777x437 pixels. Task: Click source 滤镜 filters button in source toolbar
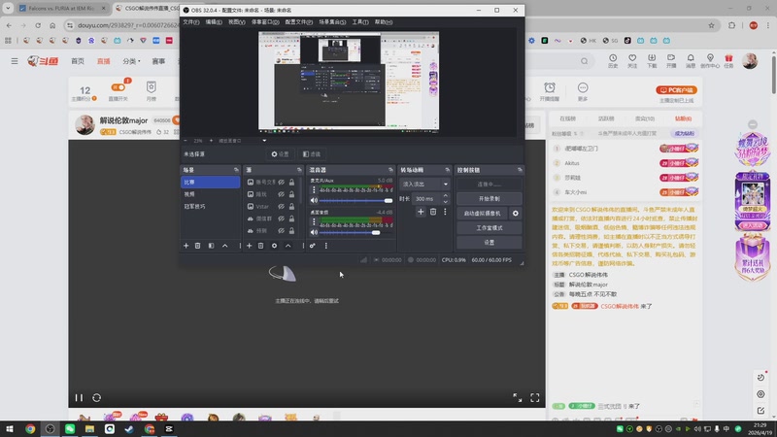312,154
